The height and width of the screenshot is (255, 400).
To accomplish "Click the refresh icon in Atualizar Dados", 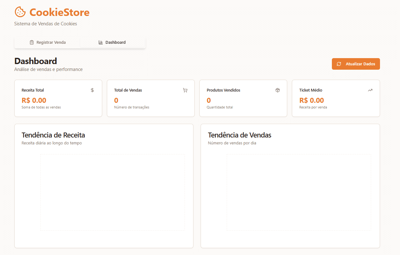I will [x=339, y=64].
